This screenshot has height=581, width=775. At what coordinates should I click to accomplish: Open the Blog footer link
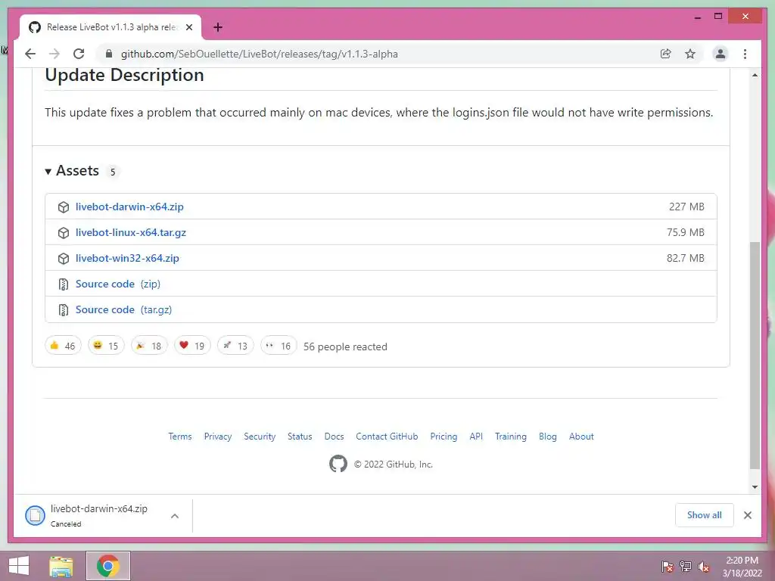tap(548, 437)
